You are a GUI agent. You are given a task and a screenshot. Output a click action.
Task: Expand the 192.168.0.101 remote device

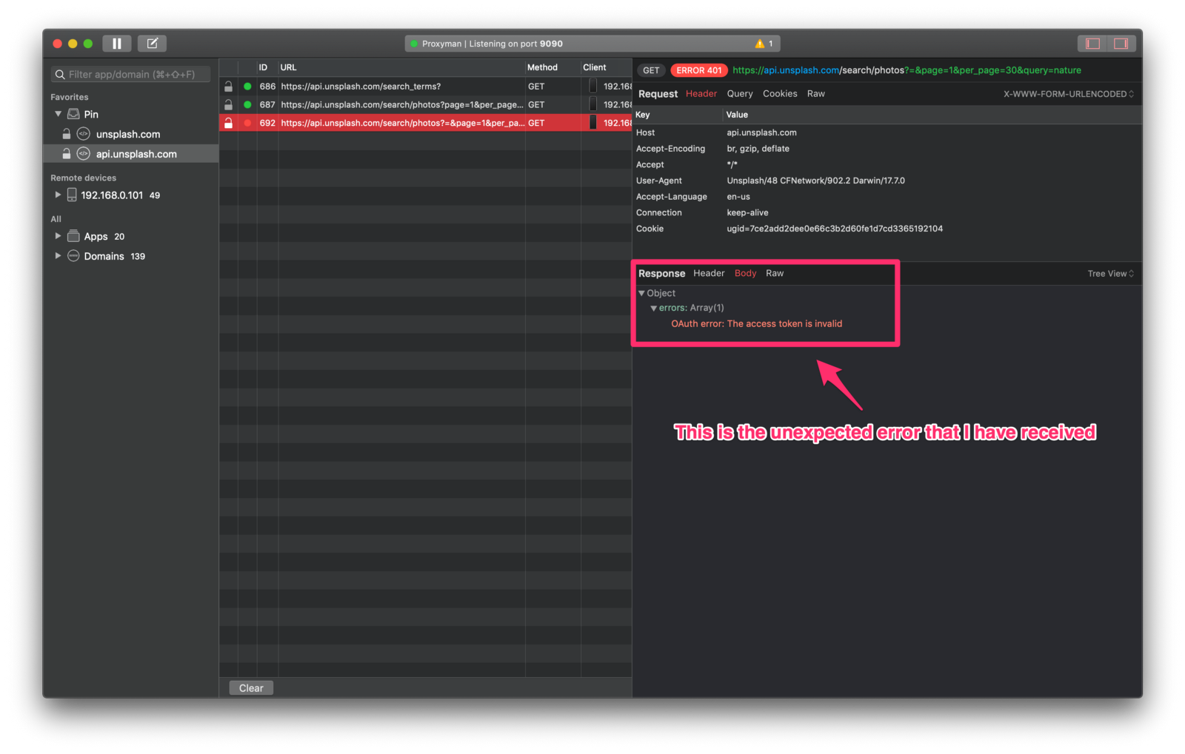click(58, 195)
